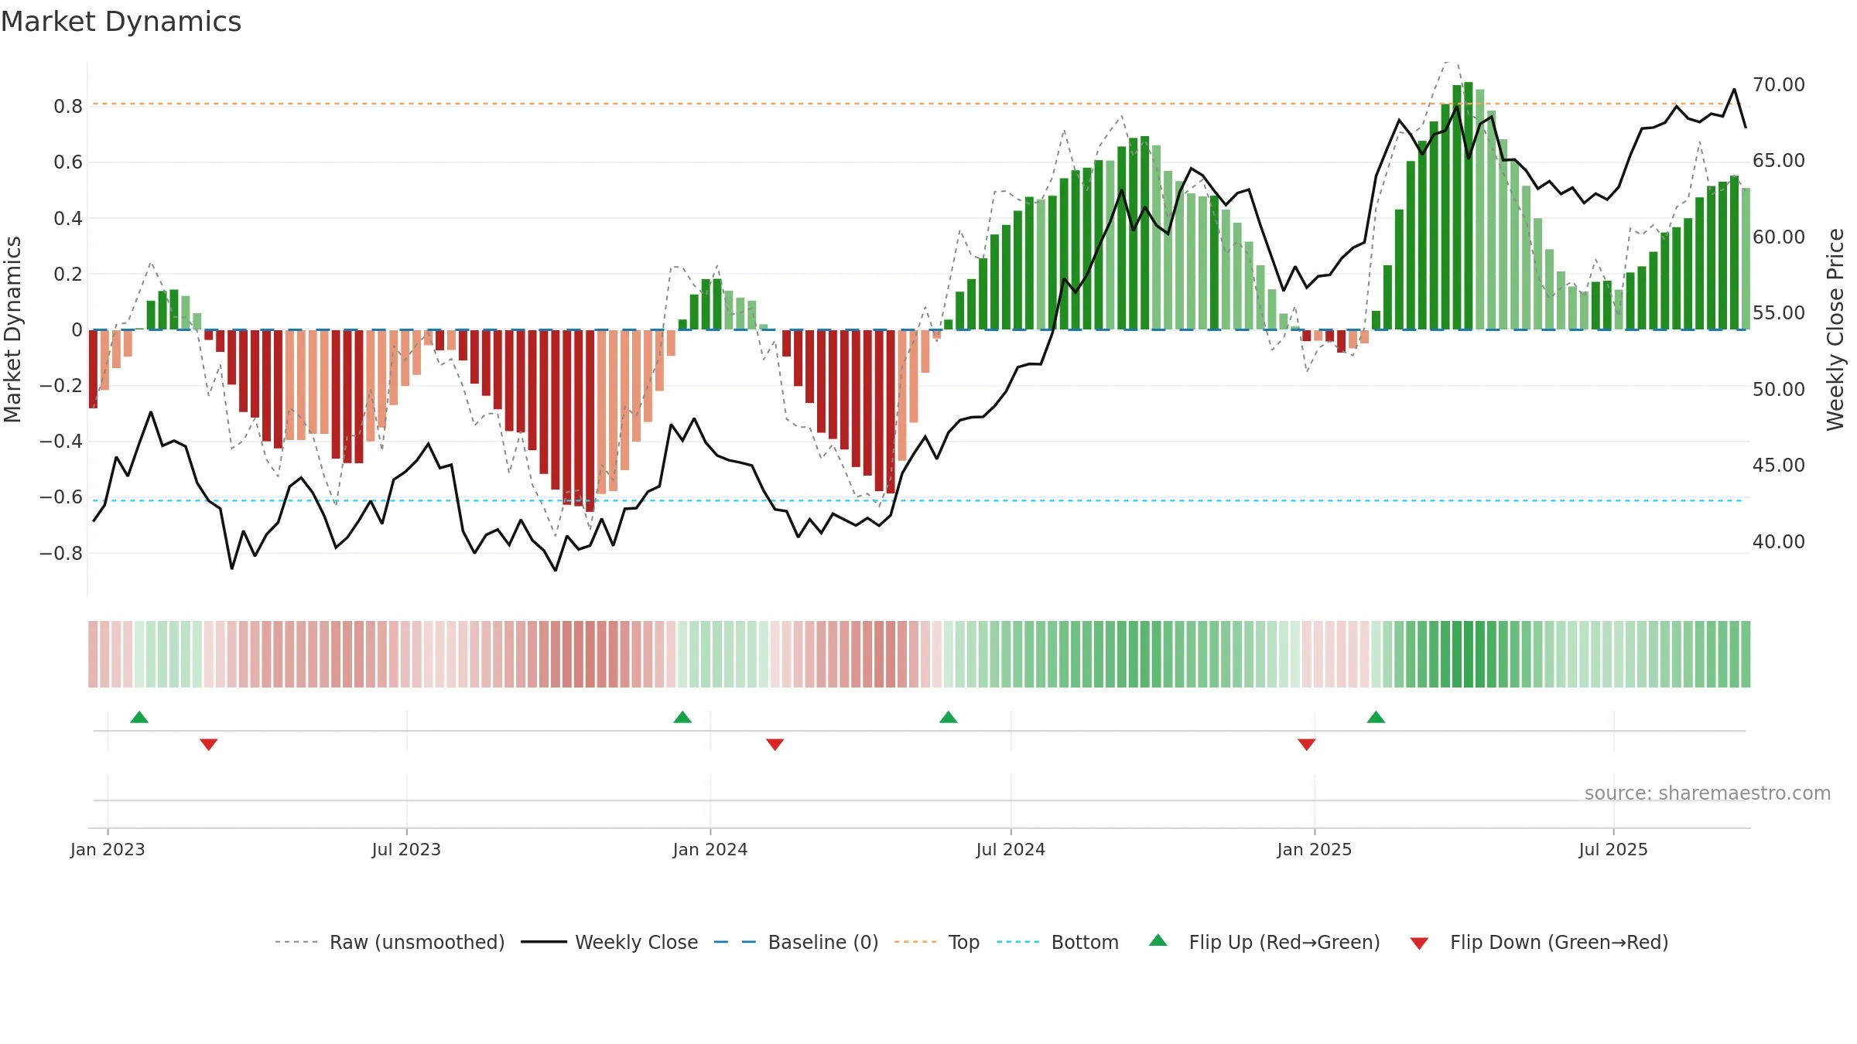Select the first flip-up marker in early 2023
The height and width of the screenshot is (1044, 1857).
pos(139,717)
